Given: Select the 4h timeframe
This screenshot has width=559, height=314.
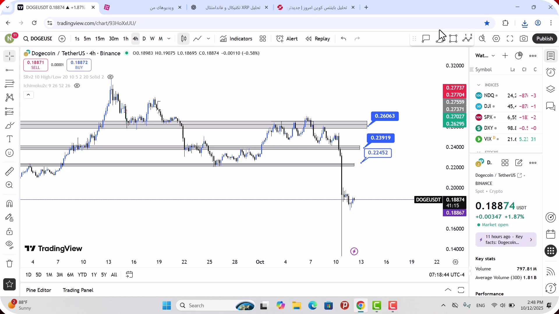Looking at the screenshot, I should 135,39.
